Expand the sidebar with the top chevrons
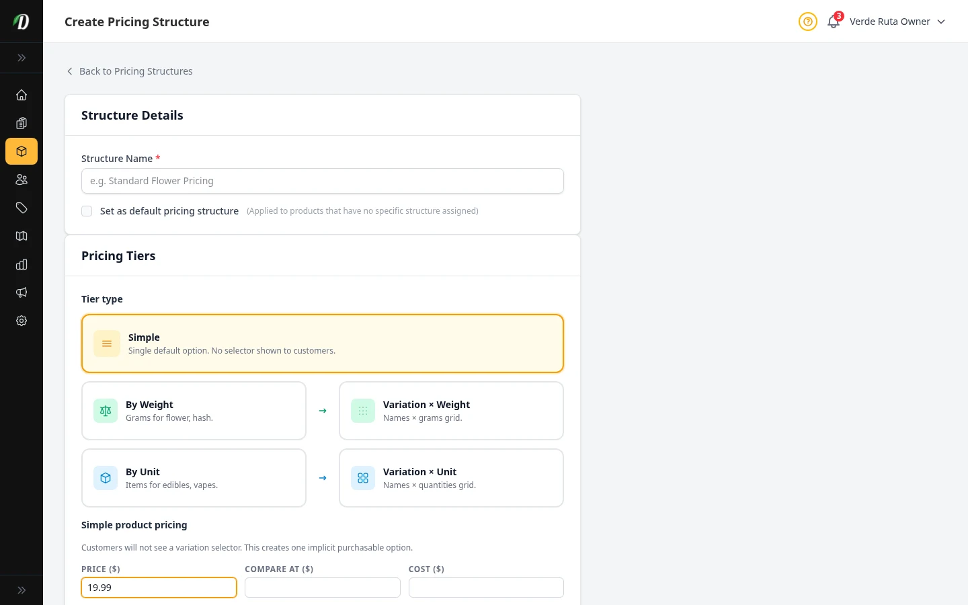 point(21,58)
